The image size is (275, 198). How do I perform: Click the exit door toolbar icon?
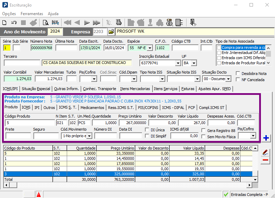tap(193, 23)
